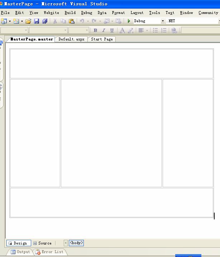Open the View menu
The width and height of the screenshot is (220, 257).
[34, 13]
